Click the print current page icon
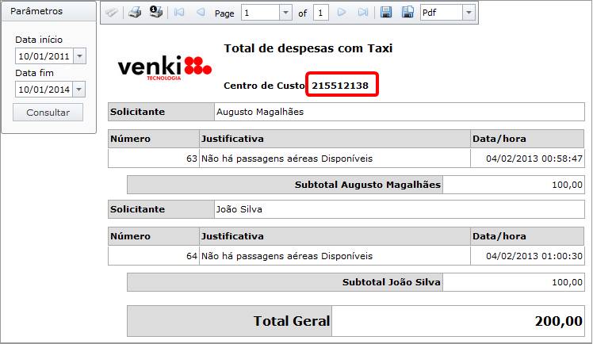 click(x=155, y=13)
